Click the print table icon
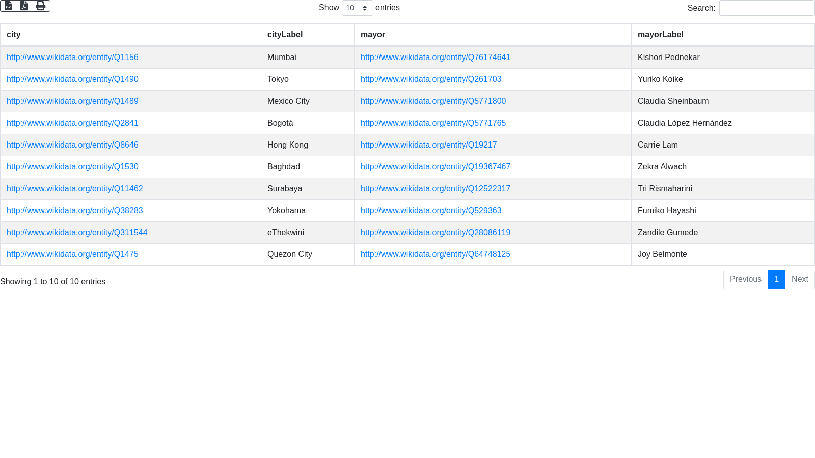 [x=41, y=6]
